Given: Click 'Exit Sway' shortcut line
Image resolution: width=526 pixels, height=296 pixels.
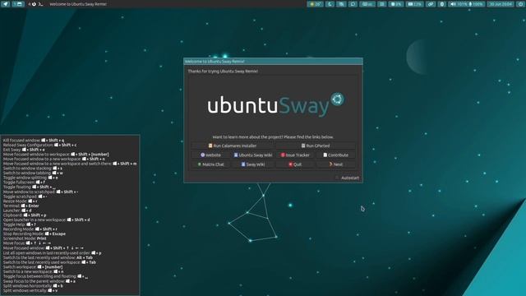Looking at the screenshot, I should [24, 150].
